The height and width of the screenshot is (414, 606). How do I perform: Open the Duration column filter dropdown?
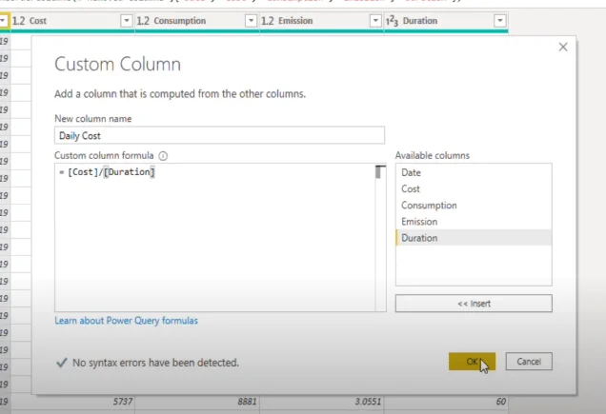[x=499, y=21]
